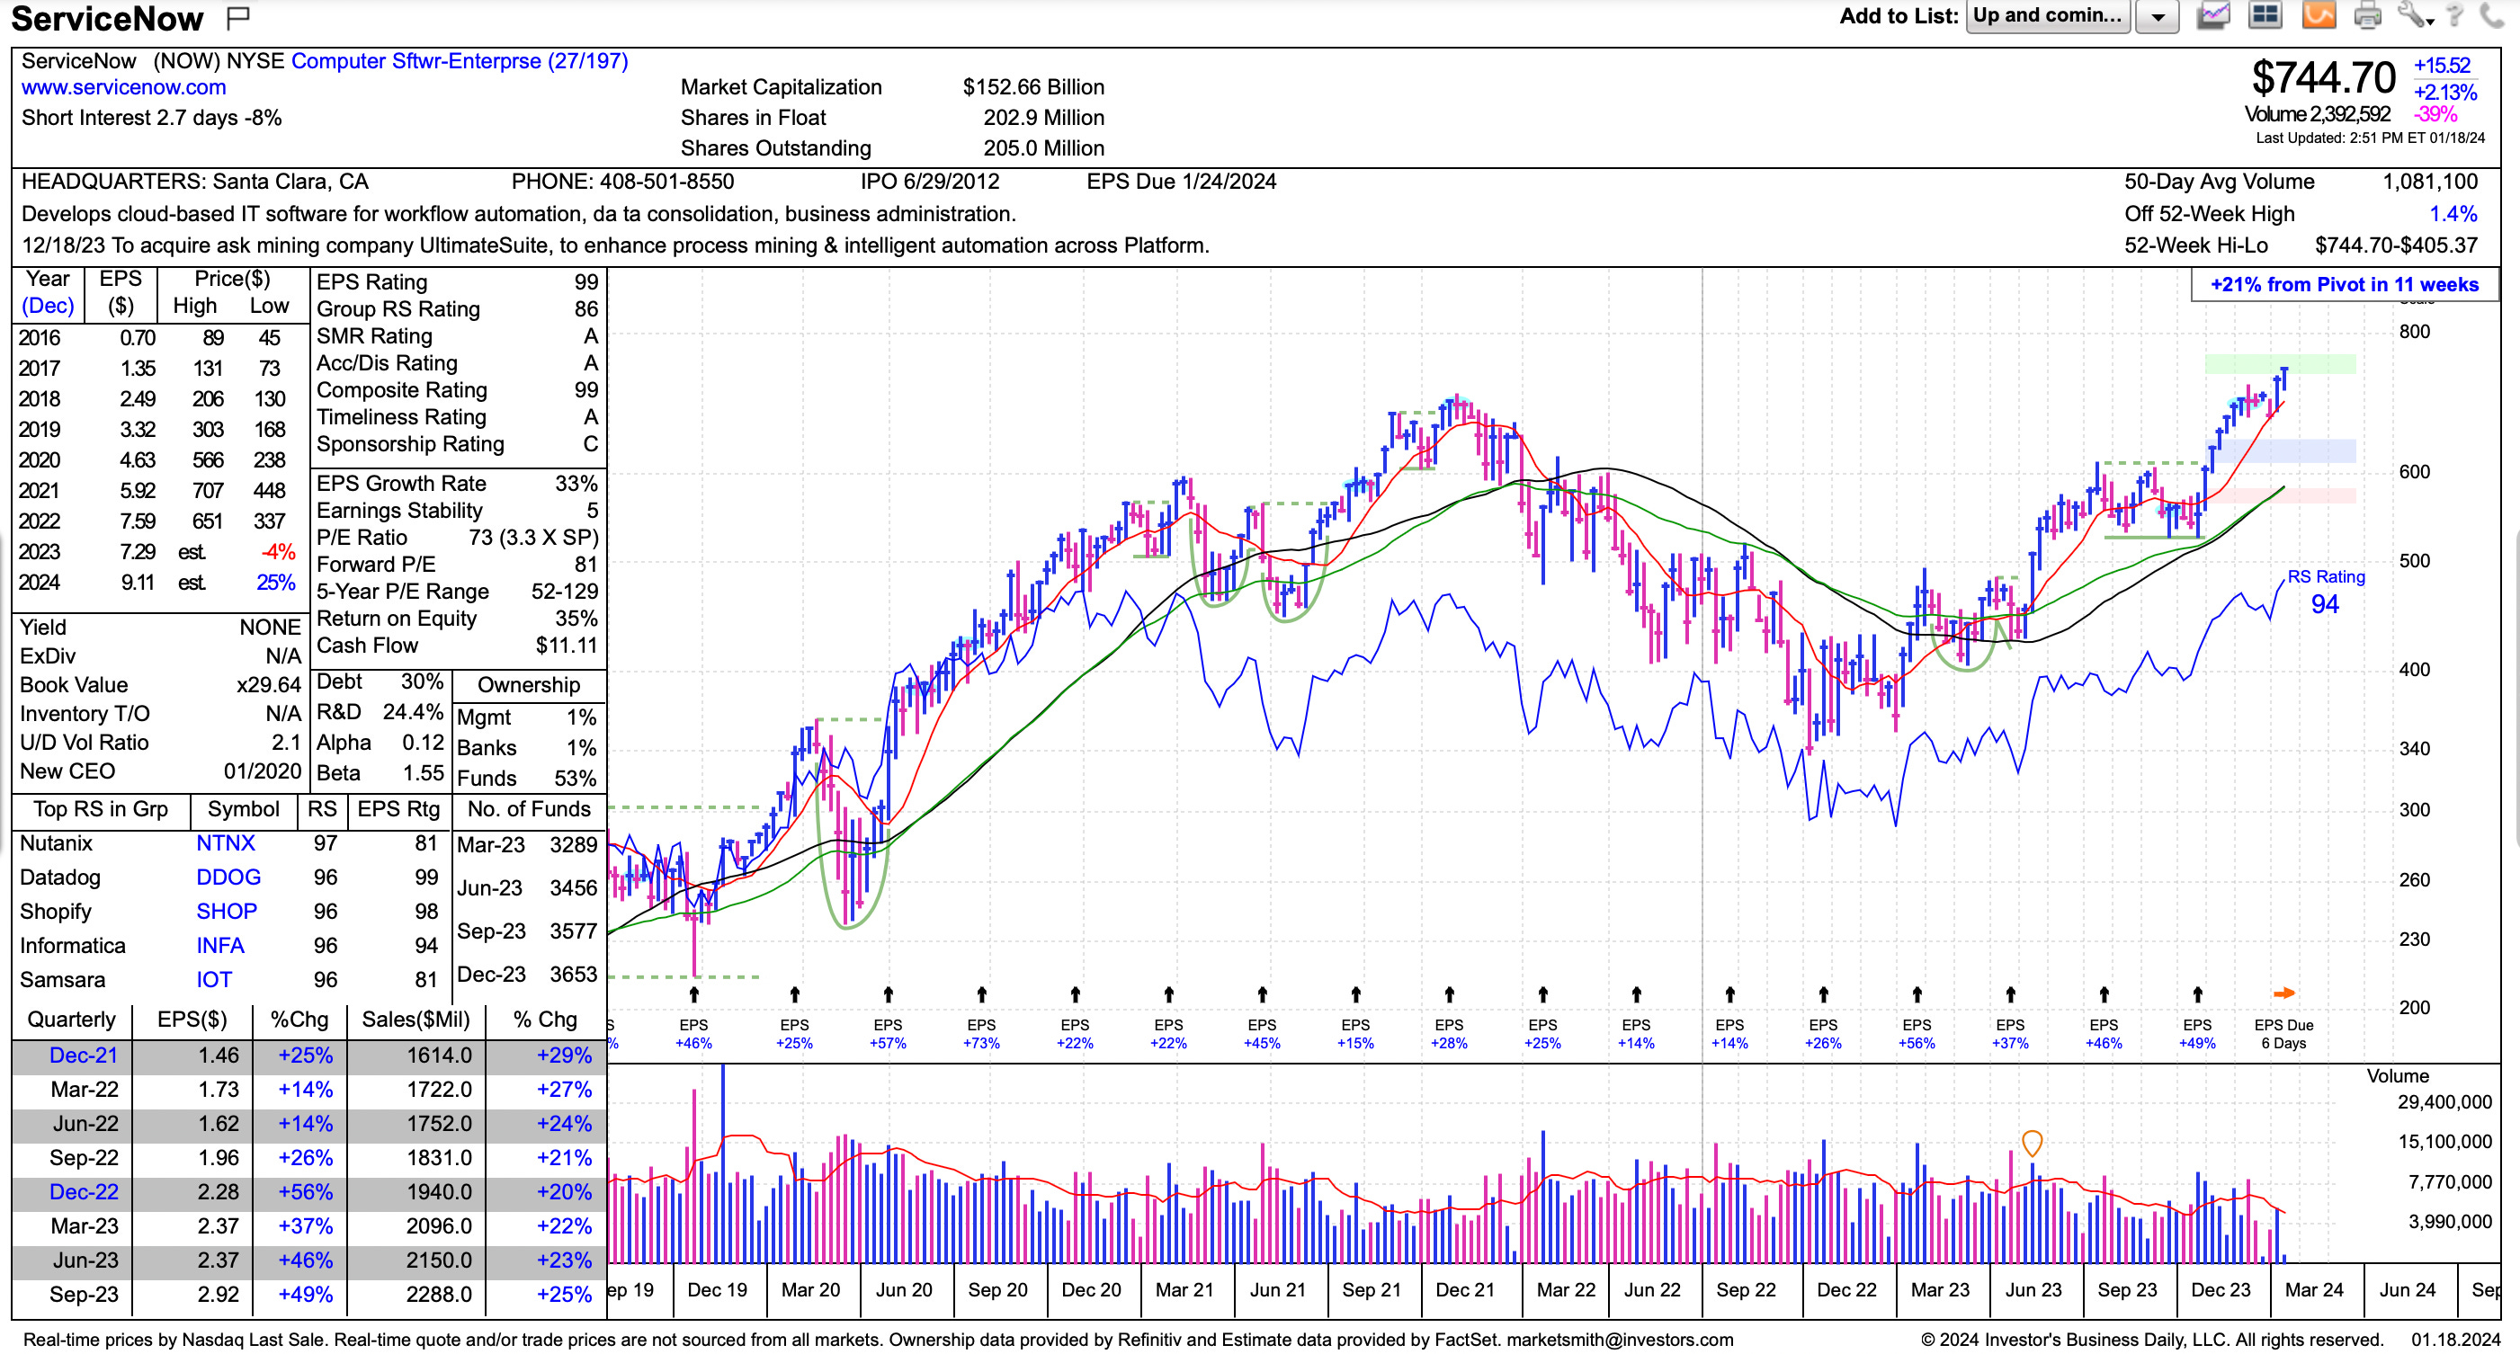Click the EPS +49% earnings arrow marker

click(x=2197, y=994)
